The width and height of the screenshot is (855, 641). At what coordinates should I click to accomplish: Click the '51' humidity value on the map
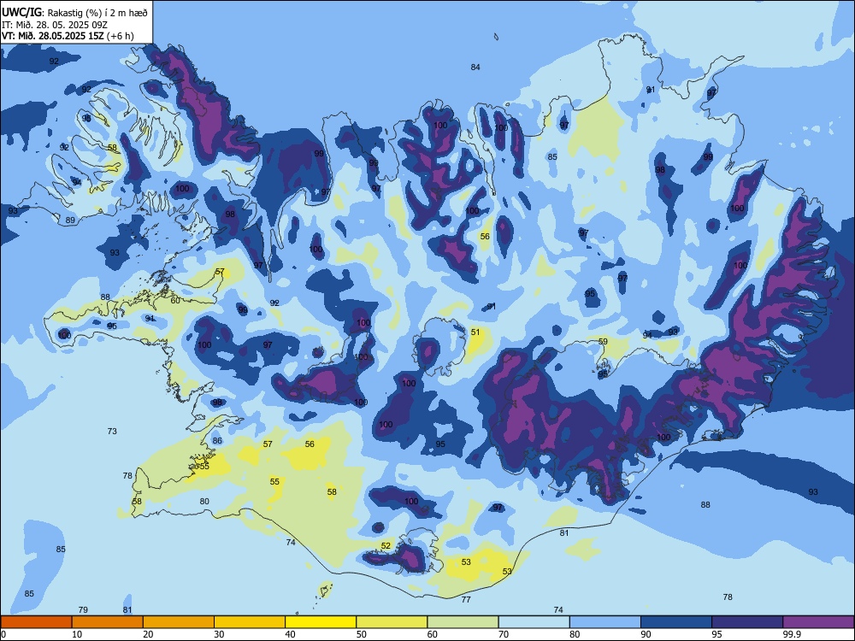point(475,332)
